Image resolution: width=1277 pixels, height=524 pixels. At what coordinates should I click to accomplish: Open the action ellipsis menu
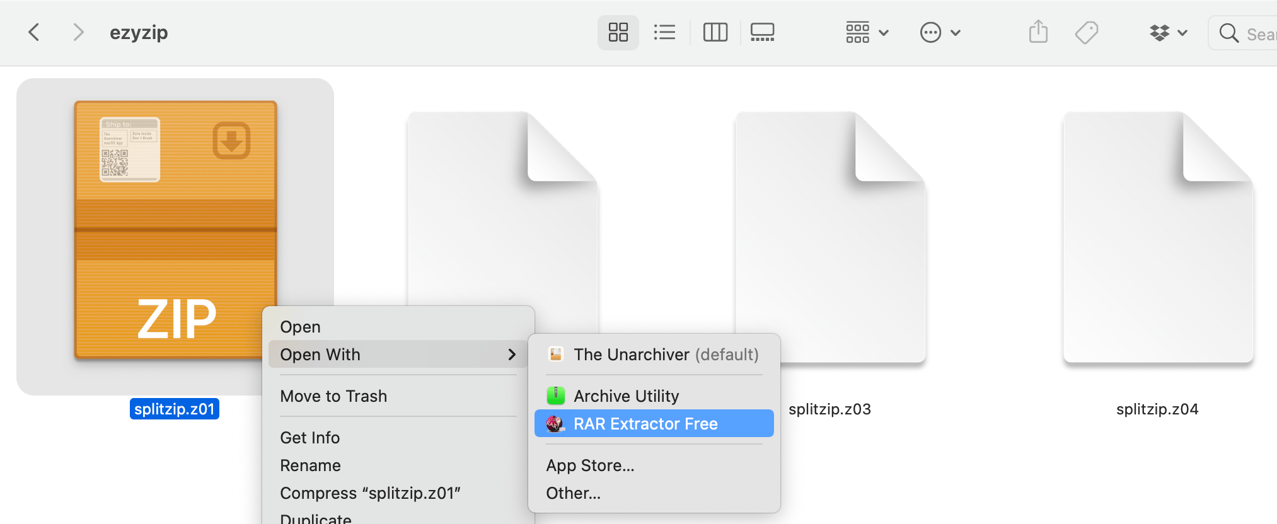[940, 32]
